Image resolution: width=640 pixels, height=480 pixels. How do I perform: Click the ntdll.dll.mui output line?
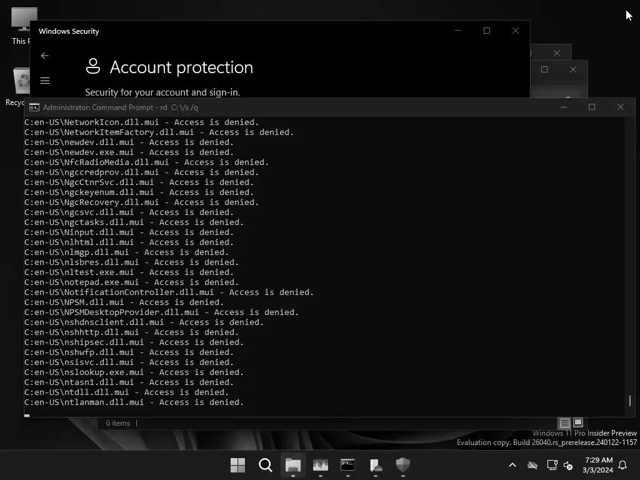pyautogui.click(x=126, y=392)
